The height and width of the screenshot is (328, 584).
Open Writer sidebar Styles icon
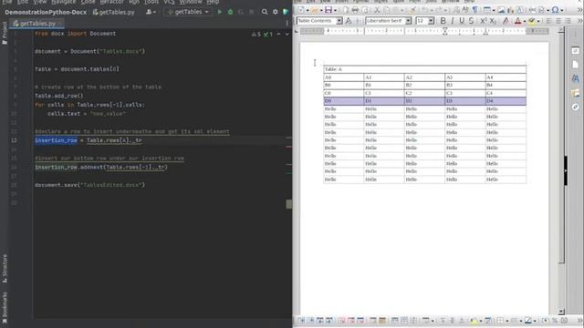coord(576,78)
